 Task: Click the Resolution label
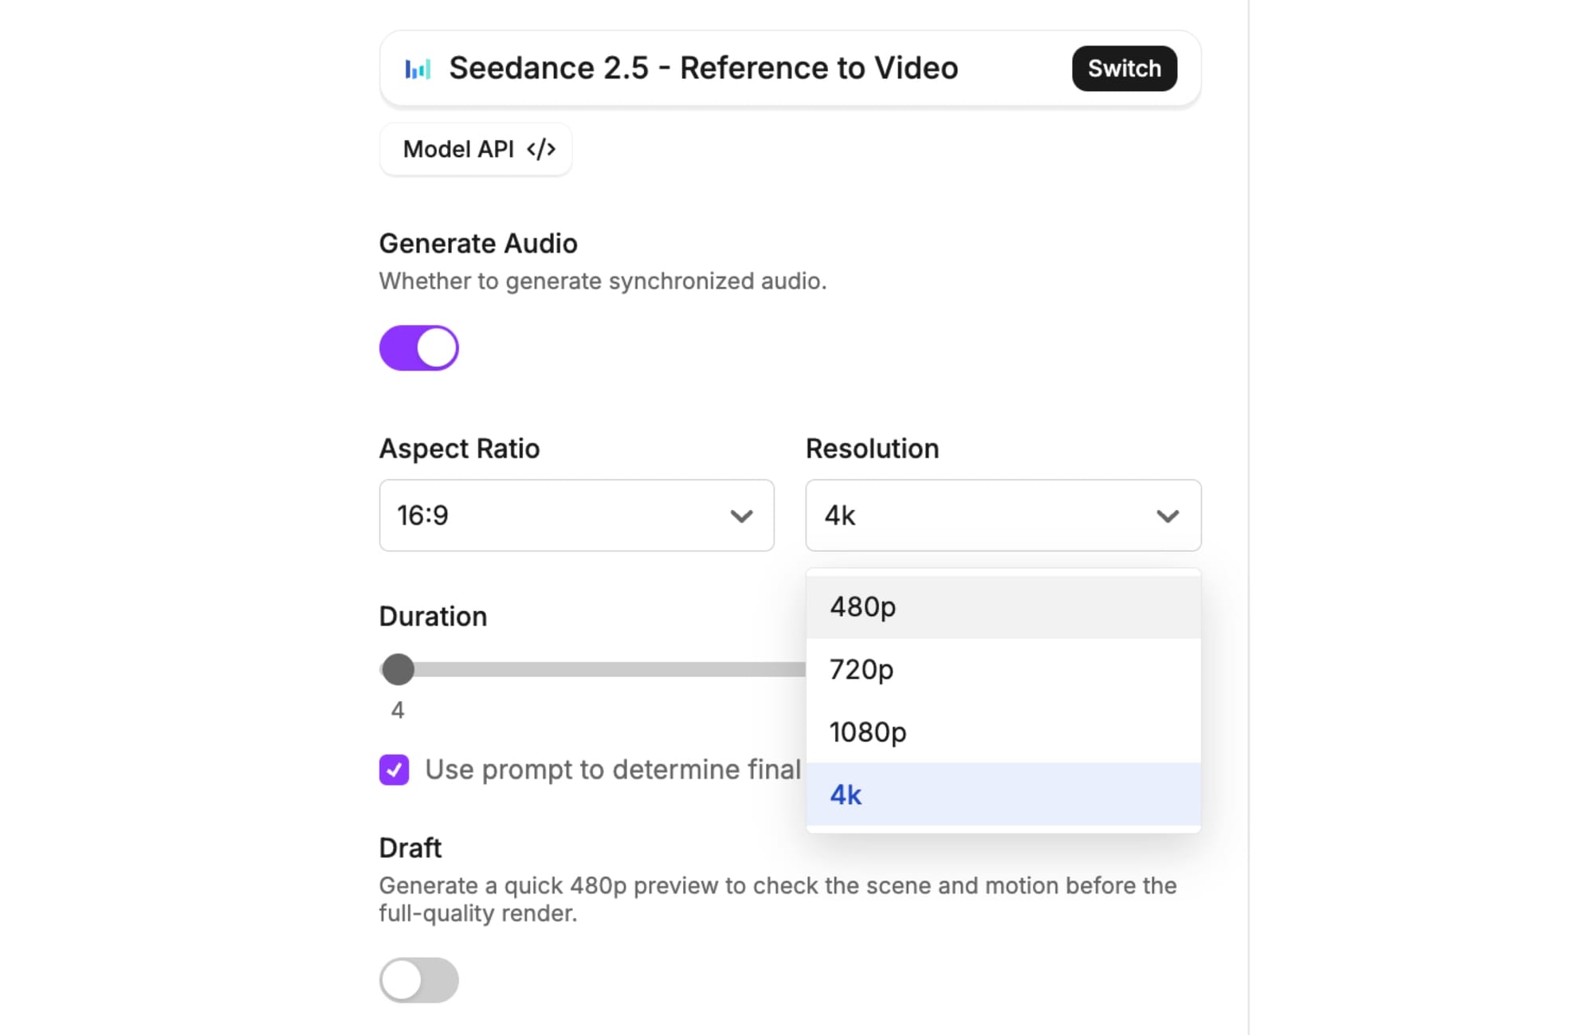point(873,449)
